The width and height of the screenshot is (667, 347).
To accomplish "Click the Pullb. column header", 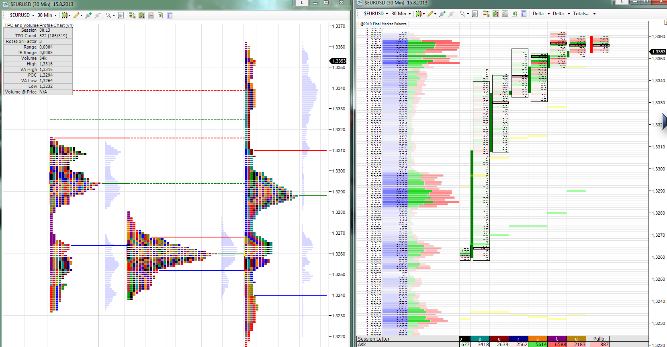I will [x=599, y=339].
